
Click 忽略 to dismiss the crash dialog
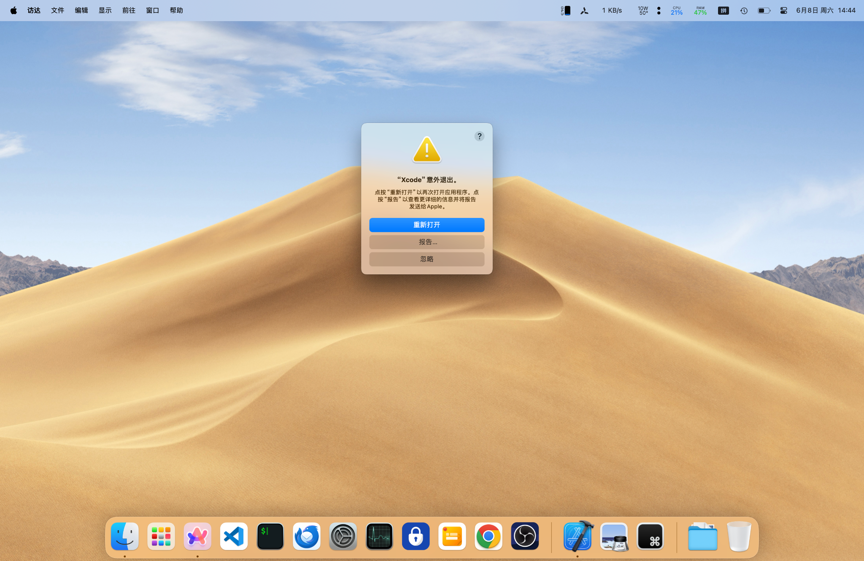[427, 259]
